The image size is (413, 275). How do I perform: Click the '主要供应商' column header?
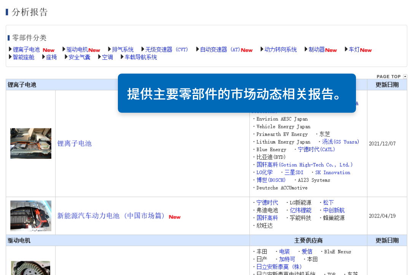pos(308,240)
